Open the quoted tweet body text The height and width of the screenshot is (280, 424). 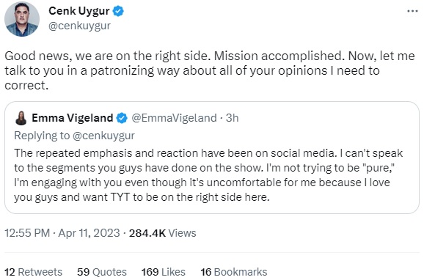click(208, 175)
